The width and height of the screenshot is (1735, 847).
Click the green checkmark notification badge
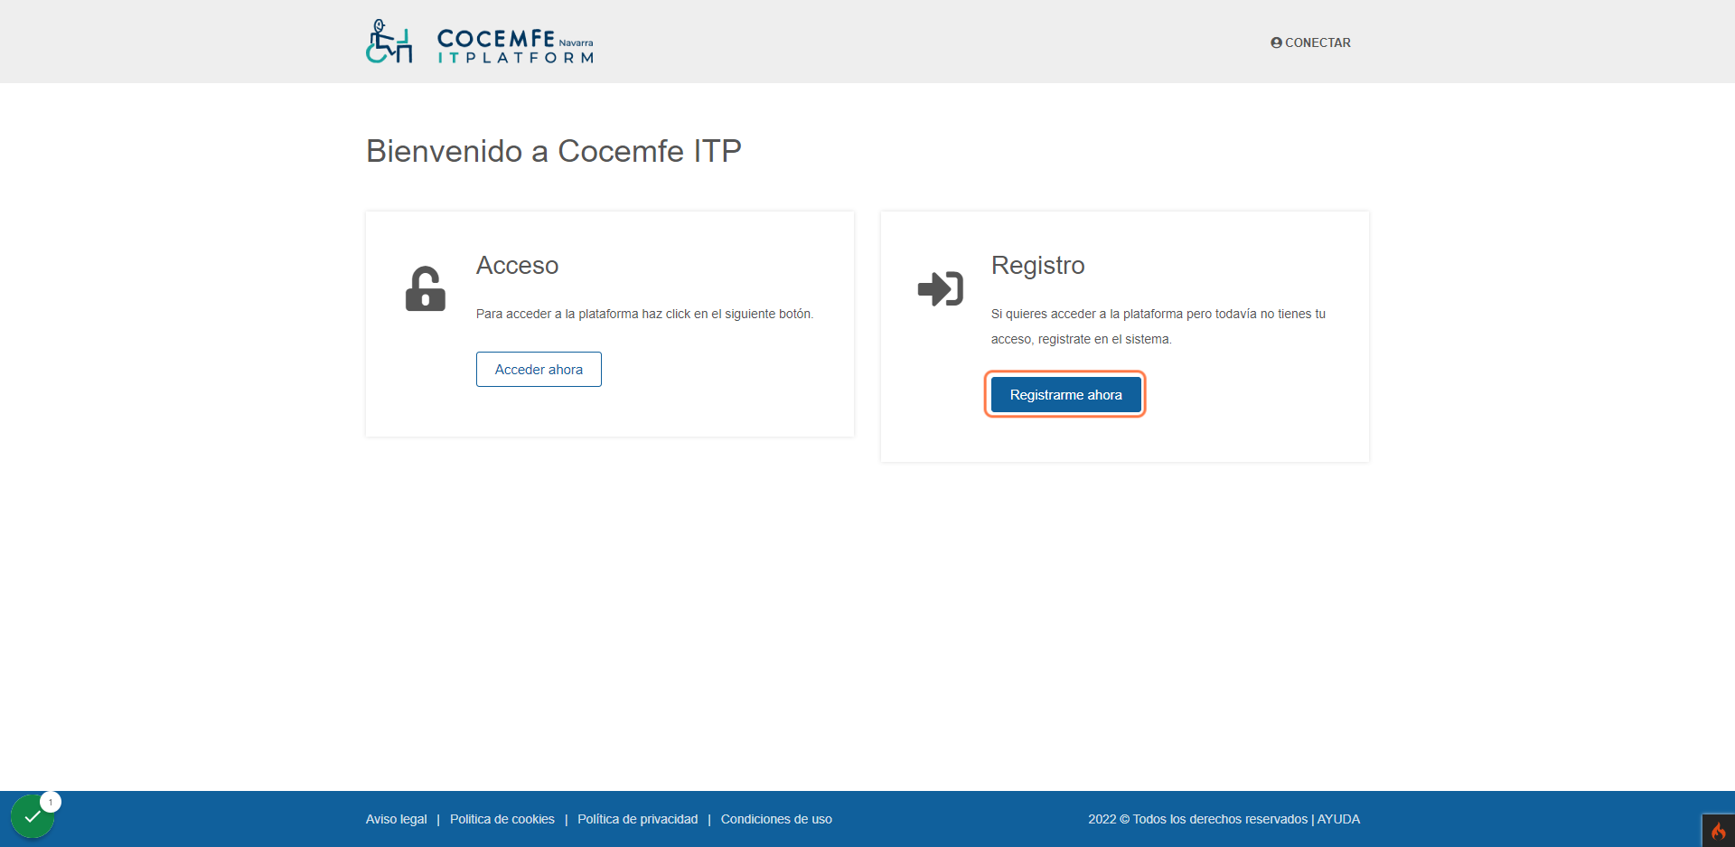pyautogui.click(x=33, y=816)
